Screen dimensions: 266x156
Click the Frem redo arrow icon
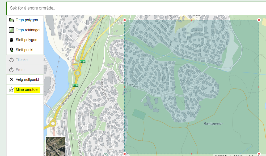11,70
